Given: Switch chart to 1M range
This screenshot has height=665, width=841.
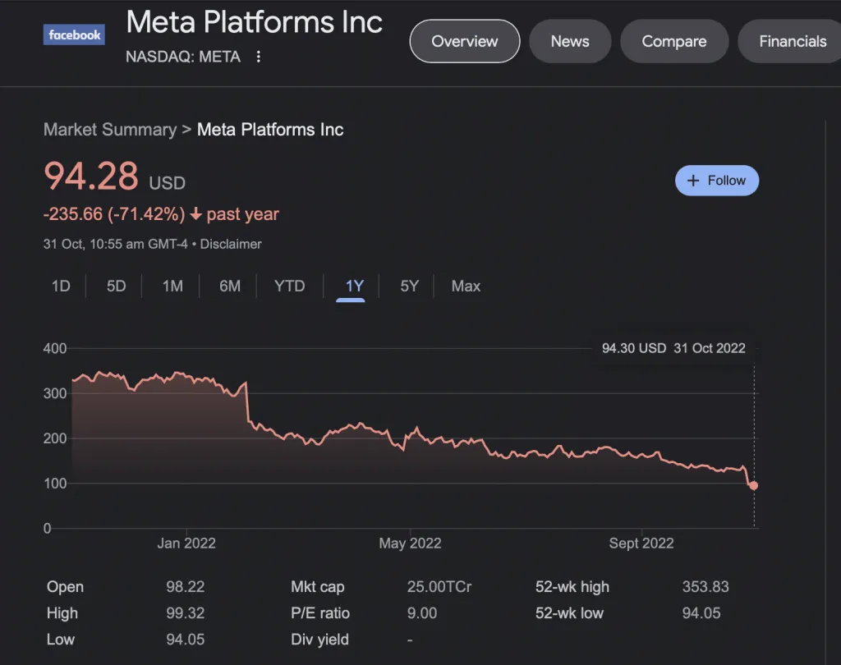Looking at the screenshot, I should coord(172,287).
